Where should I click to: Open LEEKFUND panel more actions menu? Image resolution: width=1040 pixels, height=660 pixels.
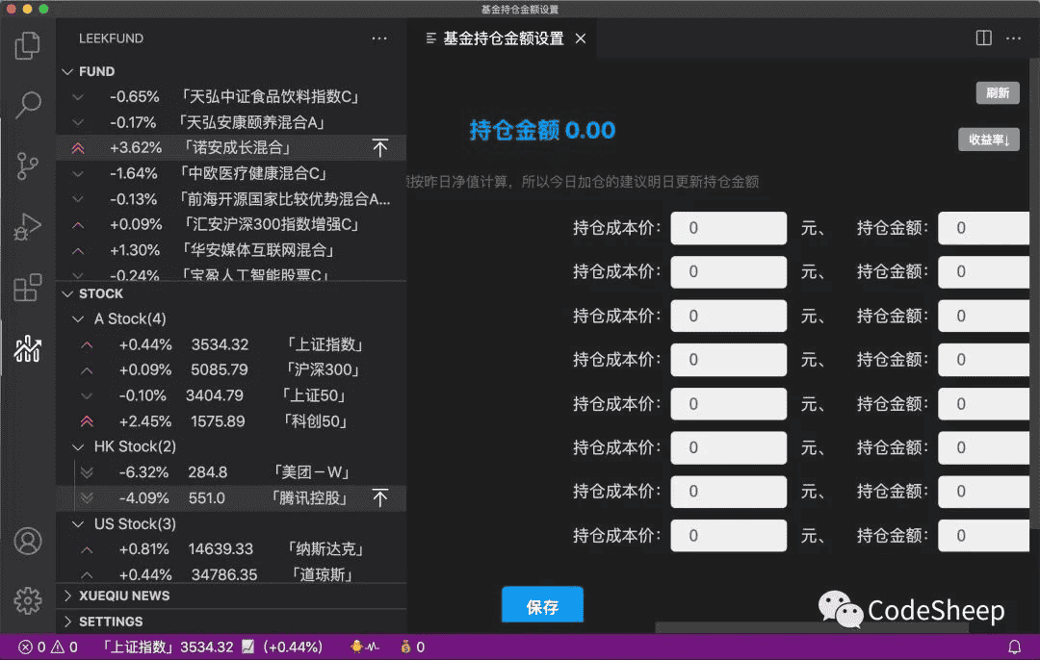pyautogui.click(x=379, y=38)
